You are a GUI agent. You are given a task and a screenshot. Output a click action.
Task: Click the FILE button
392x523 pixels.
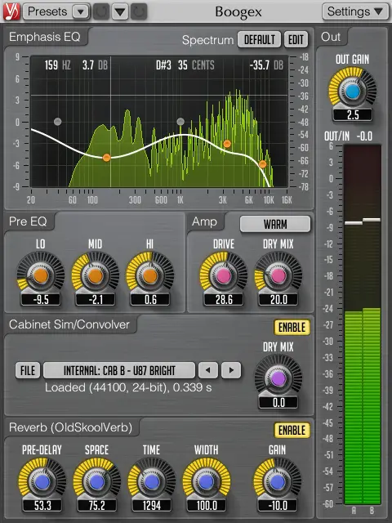coord(28,370)
